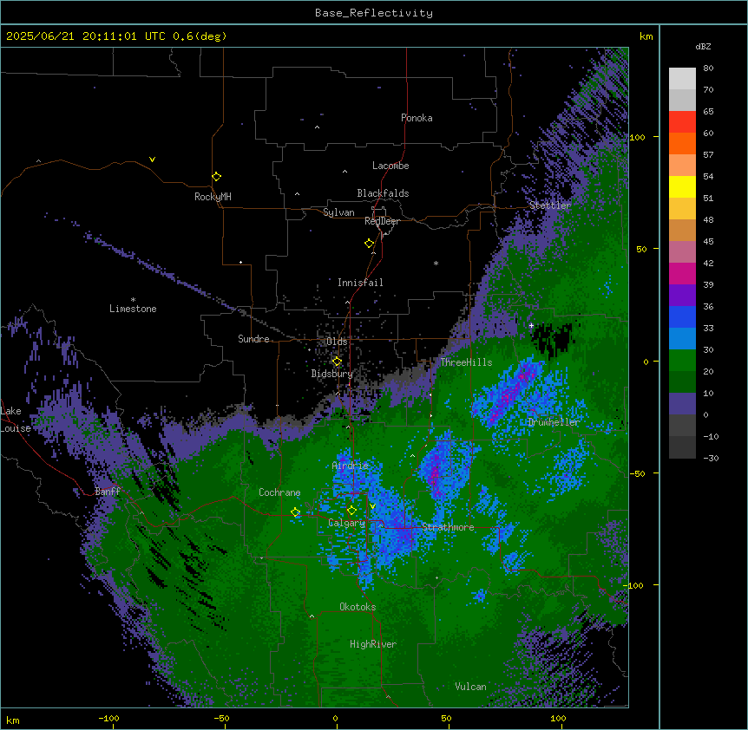Viewport: 748px width, 730px height.
Task: Select the ThreeHills label
Action: coord(466,362)
